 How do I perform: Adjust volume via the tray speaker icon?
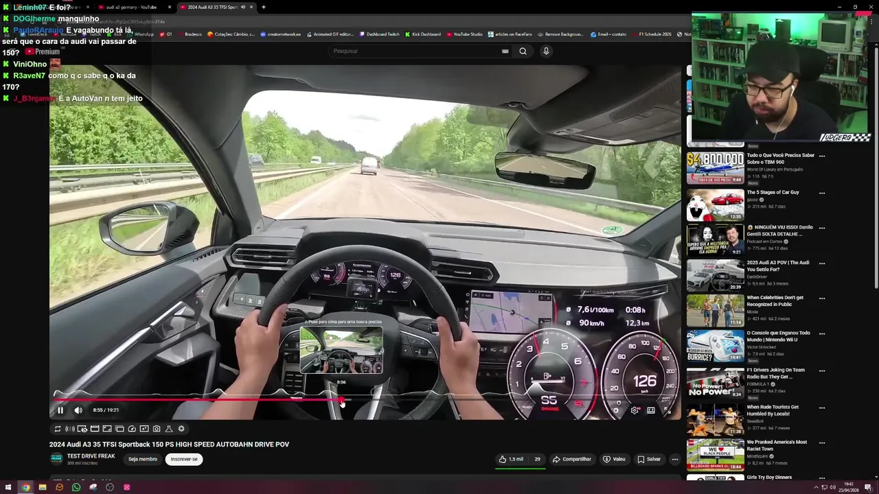(x=832, y=487)
